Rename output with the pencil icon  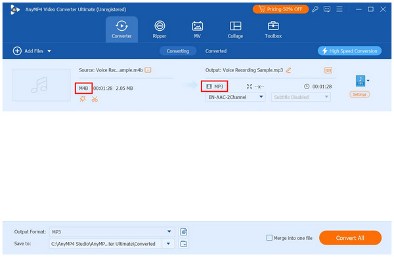pos(288,70)
